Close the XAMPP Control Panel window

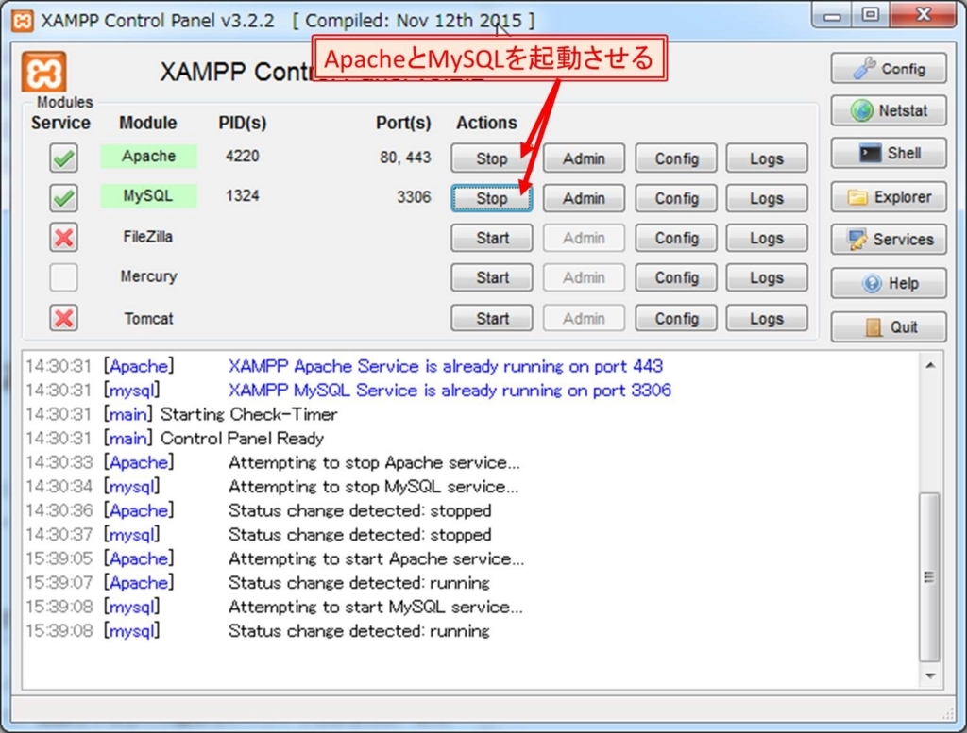point(924,15)
